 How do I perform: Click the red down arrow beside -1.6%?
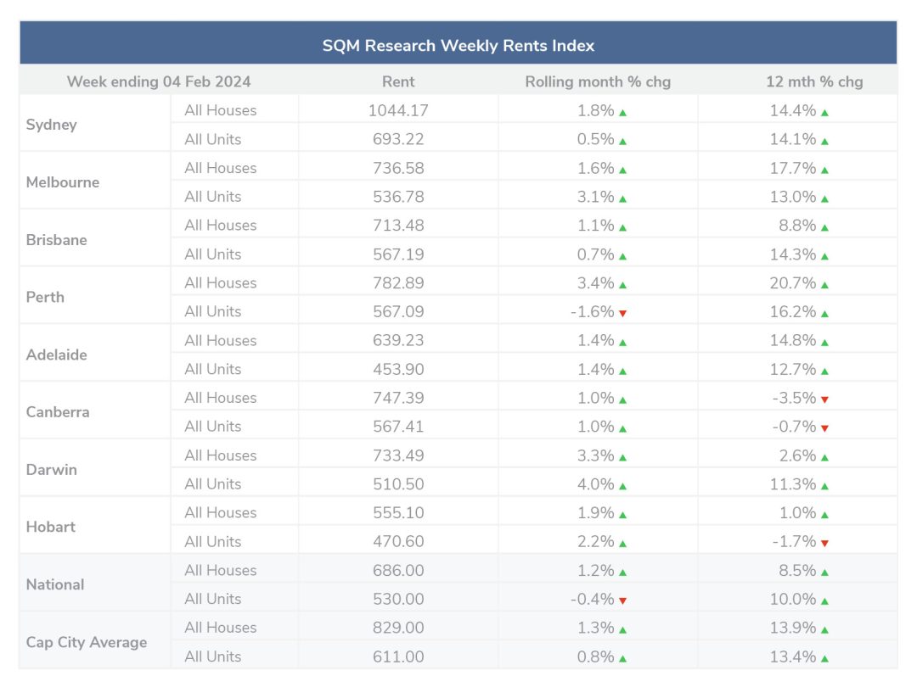click(x=623, y=314)
